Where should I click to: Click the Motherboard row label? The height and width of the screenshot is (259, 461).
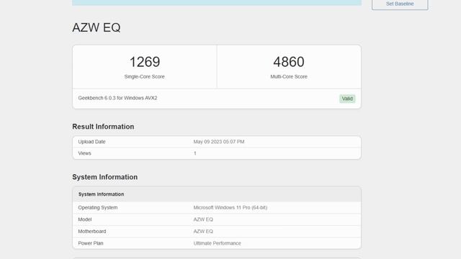pyautogui.click(x=92, y=232)
